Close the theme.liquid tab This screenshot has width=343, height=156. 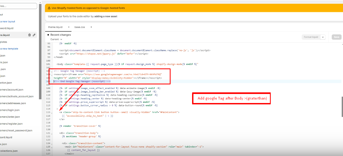(x=69, y=27)
